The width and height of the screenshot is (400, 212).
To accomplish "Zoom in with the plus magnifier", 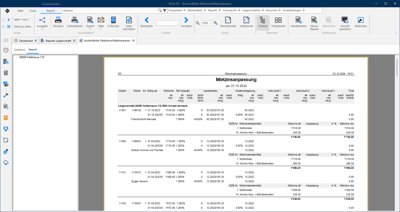I will pos(216,23).
